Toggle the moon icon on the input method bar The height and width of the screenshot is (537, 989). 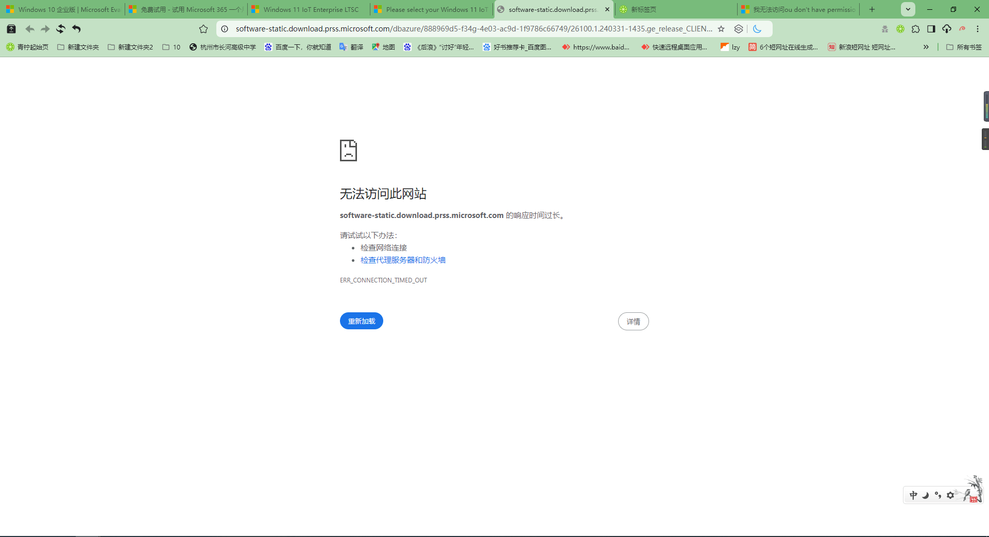(x=925, y=495)
